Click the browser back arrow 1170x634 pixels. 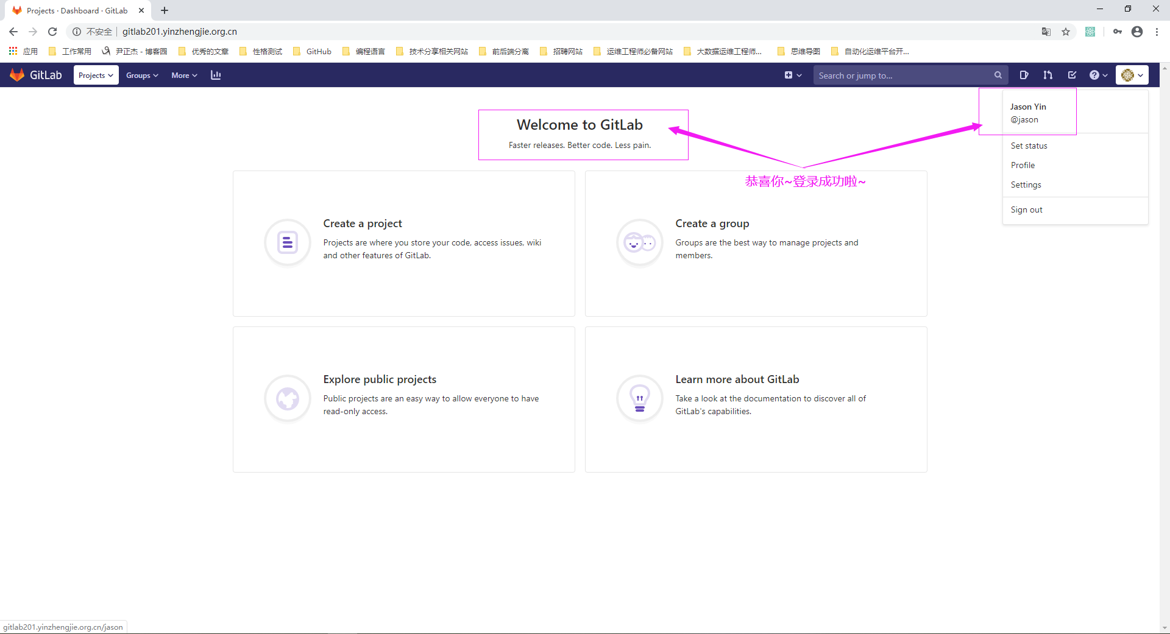[x=13, y=32]
